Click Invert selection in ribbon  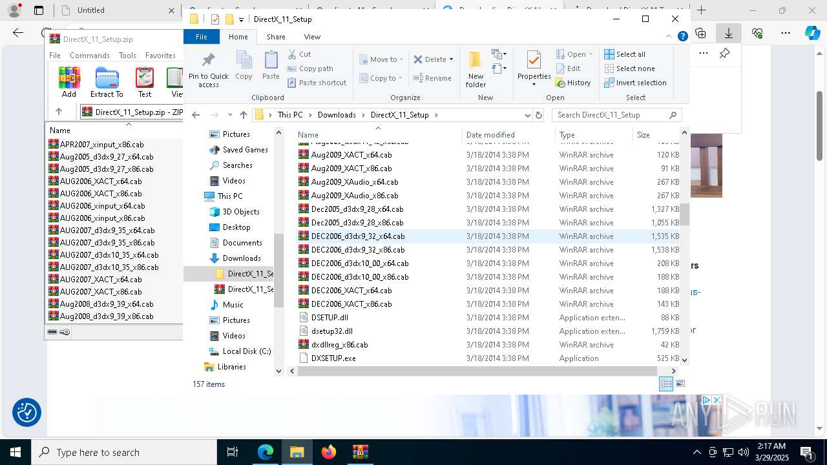(635, 83)
